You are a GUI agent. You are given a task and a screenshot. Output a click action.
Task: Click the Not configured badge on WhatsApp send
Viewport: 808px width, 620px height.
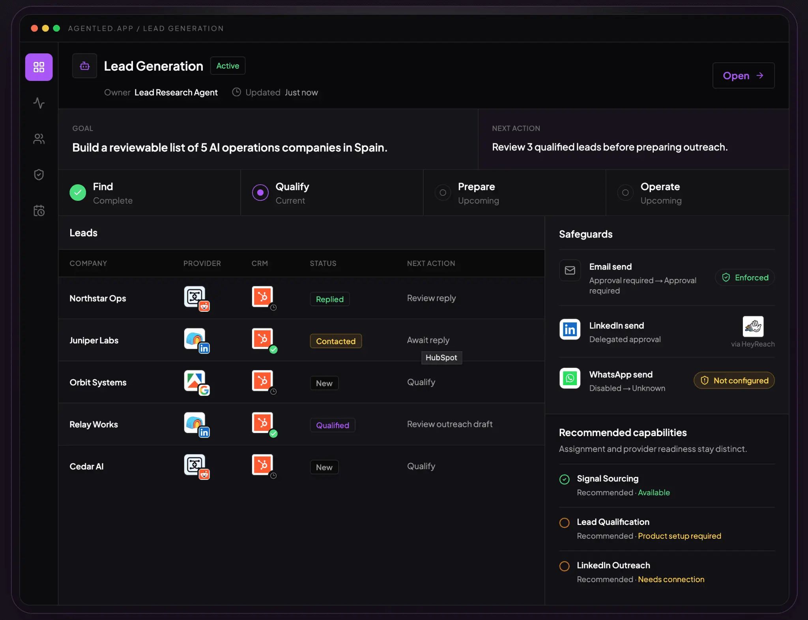734,380
